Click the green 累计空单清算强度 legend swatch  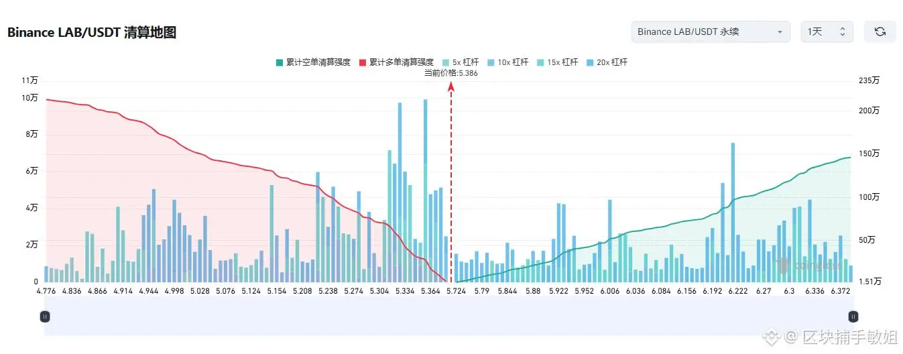coord(280,62)
